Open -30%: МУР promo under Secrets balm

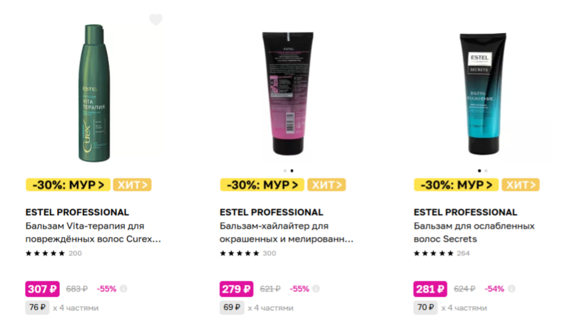[457, 185]
